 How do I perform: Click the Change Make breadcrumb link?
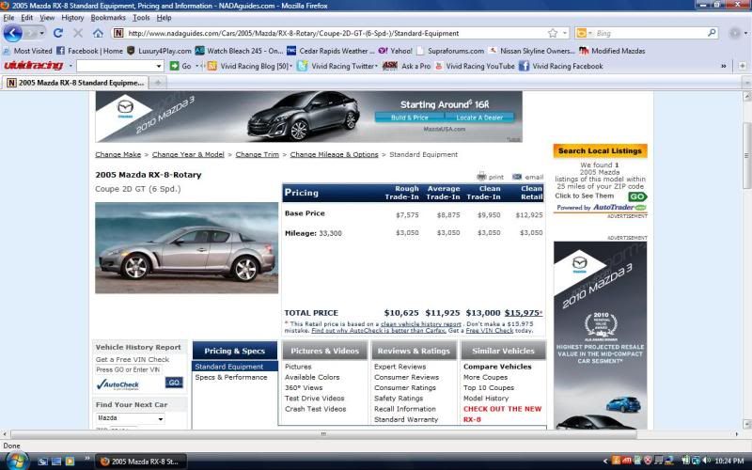click(x=118, y=154)
